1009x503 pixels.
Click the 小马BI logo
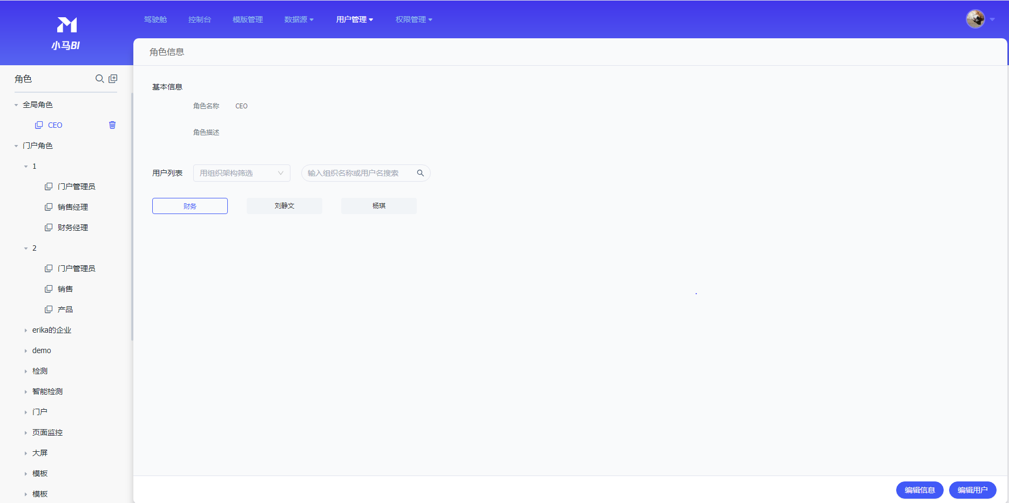66,33
